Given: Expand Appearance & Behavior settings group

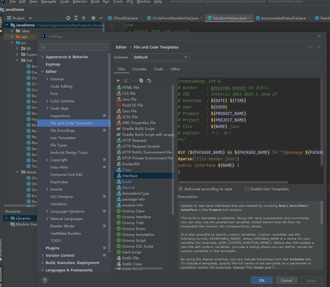Looking at the screenshot, I should pos(43,57).
